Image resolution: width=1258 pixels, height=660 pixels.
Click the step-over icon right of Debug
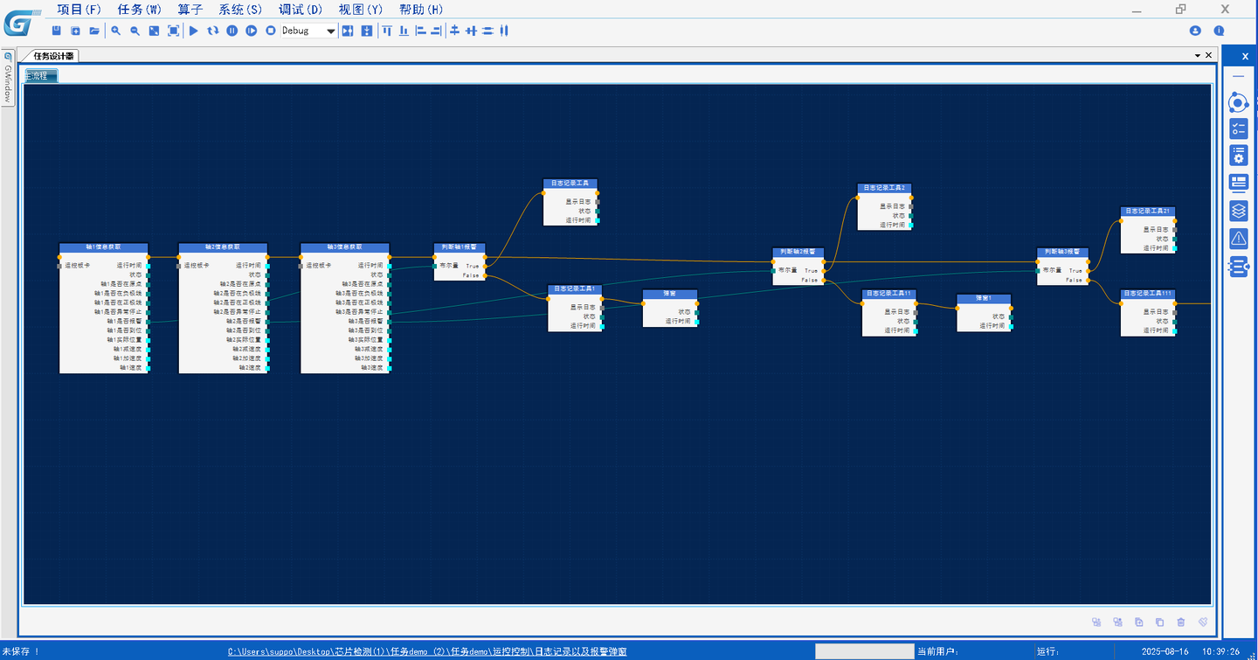[x=348, y=31]
